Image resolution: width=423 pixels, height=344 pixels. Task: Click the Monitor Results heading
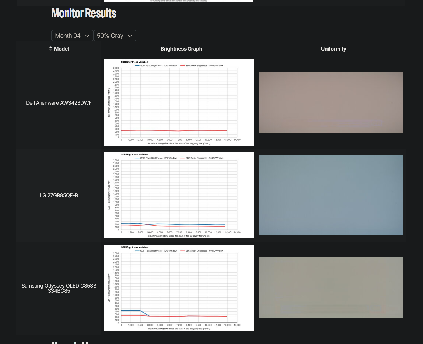point(84,13)
